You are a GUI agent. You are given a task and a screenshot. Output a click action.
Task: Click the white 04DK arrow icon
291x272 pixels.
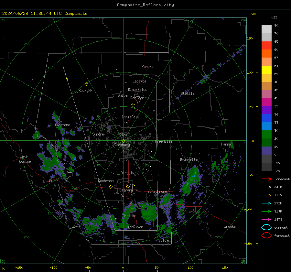tap(266, 187)
